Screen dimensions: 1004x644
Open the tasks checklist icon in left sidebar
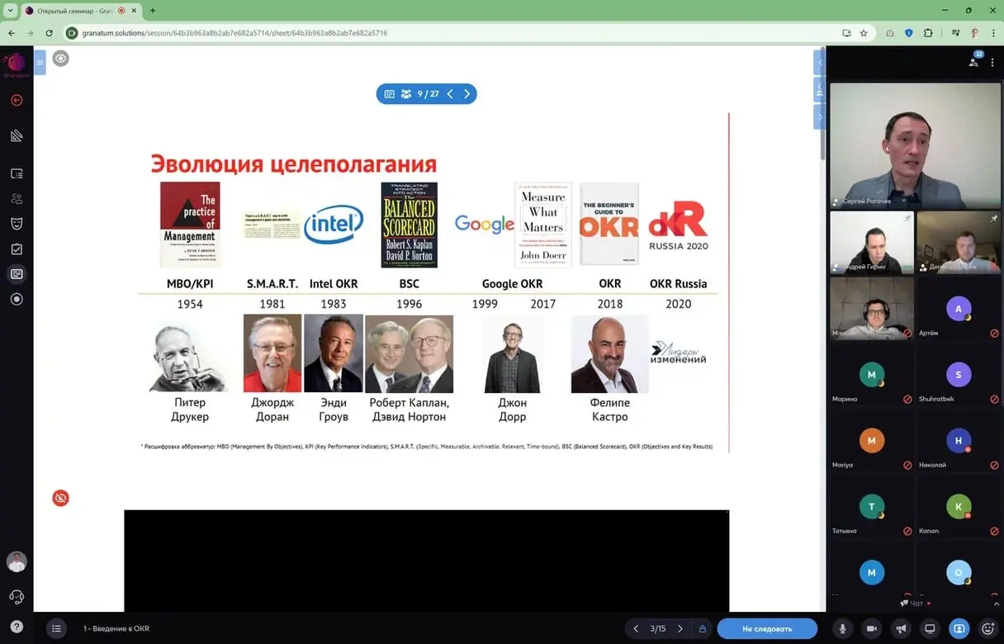(x=17, y=249)
